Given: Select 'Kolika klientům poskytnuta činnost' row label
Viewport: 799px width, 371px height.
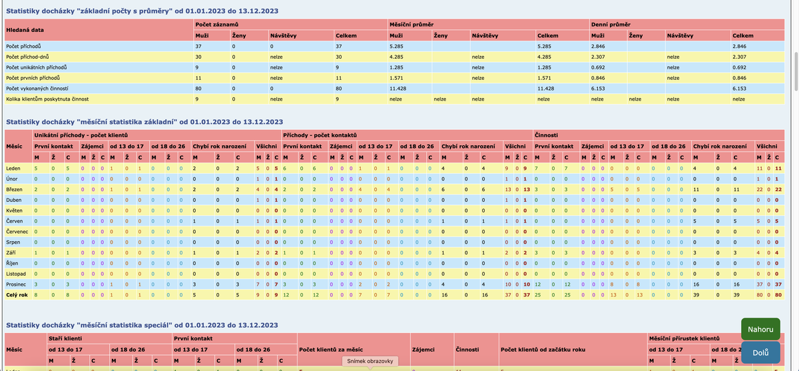Looking at the screenshot, I should (47, 99).
